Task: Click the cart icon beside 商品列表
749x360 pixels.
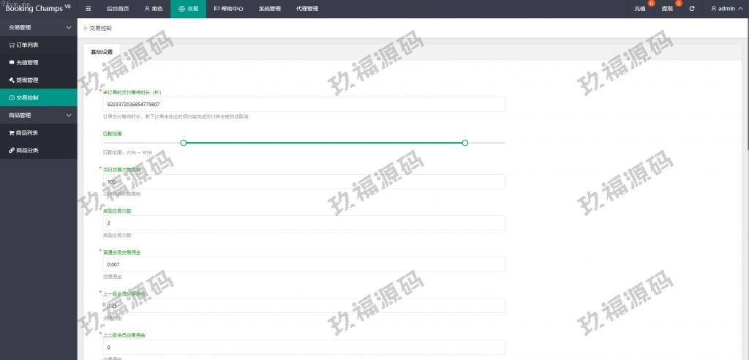Action: [x=12, y=132]
